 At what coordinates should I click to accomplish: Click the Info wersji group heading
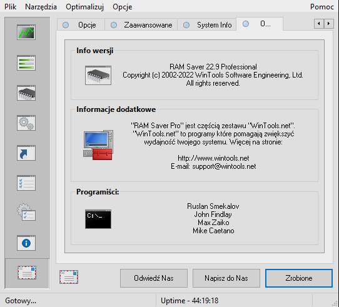point(94,51)
